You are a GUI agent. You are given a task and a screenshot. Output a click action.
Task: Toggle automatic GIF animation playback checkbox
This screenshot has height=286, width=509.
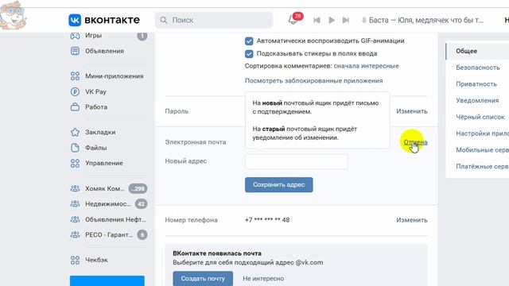pyautogui.click(x=249, y=41)
